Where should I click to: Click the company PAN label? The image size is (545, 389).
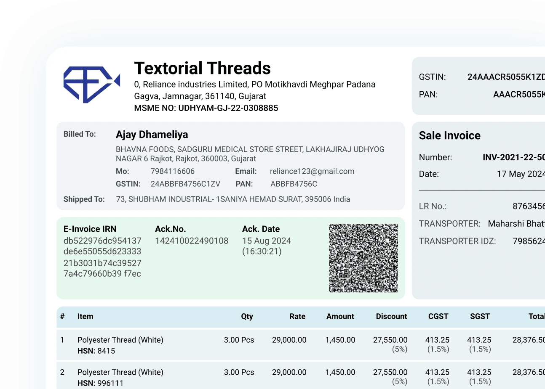(x=428, y=95)
